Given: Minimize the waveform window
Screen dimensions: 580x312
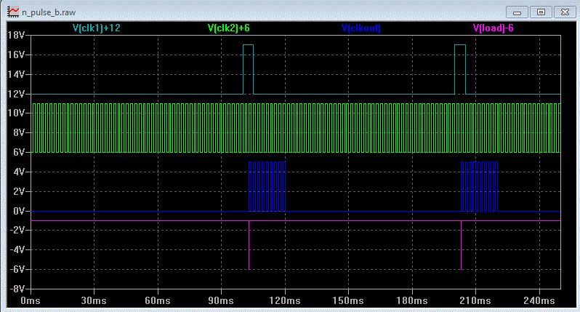Looking at the screenshot, I should (517, 12).
